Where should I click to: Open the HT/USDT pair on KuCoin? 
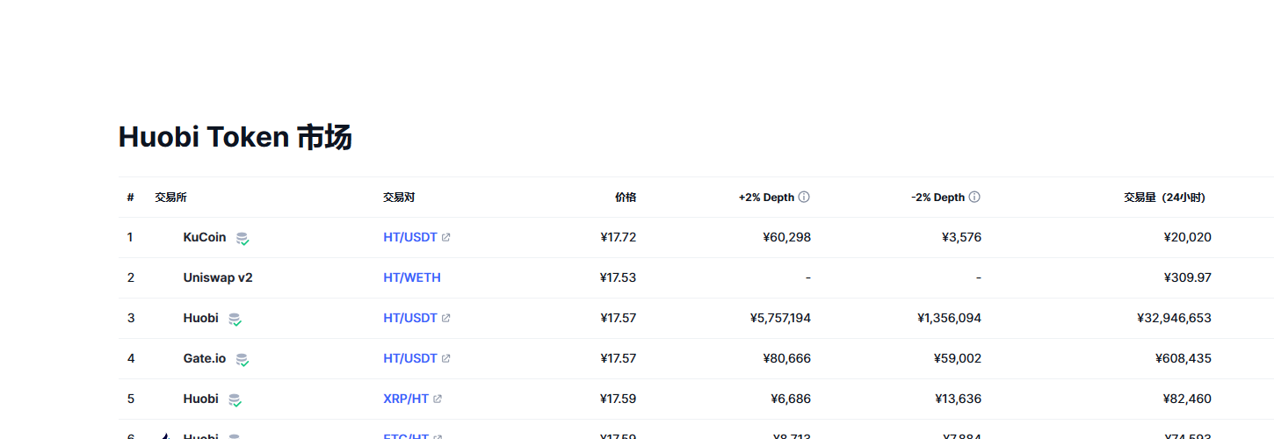click(x=410, y=237)
